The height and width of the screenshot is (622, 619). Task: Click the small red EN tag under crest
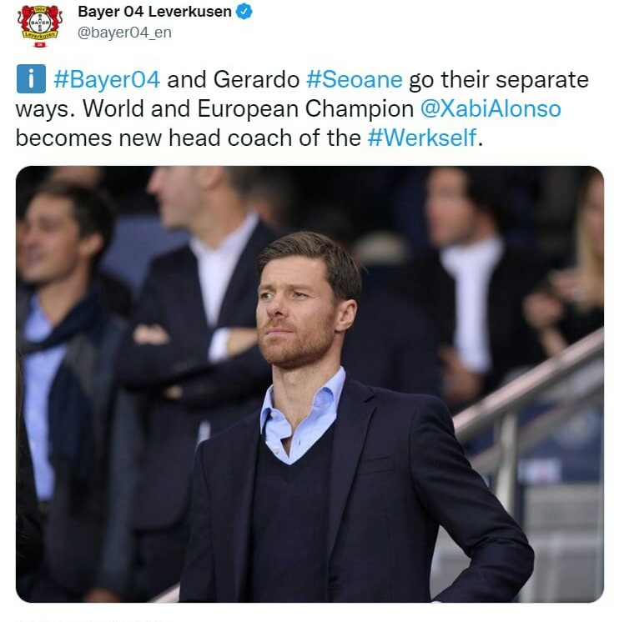click(39, 45)
